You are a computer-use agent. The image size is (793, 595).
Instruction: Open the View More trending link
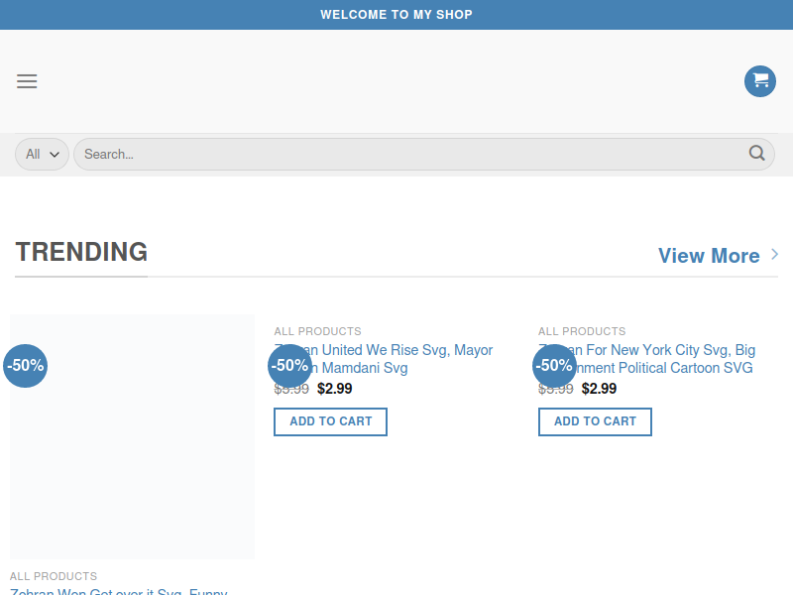709,256
